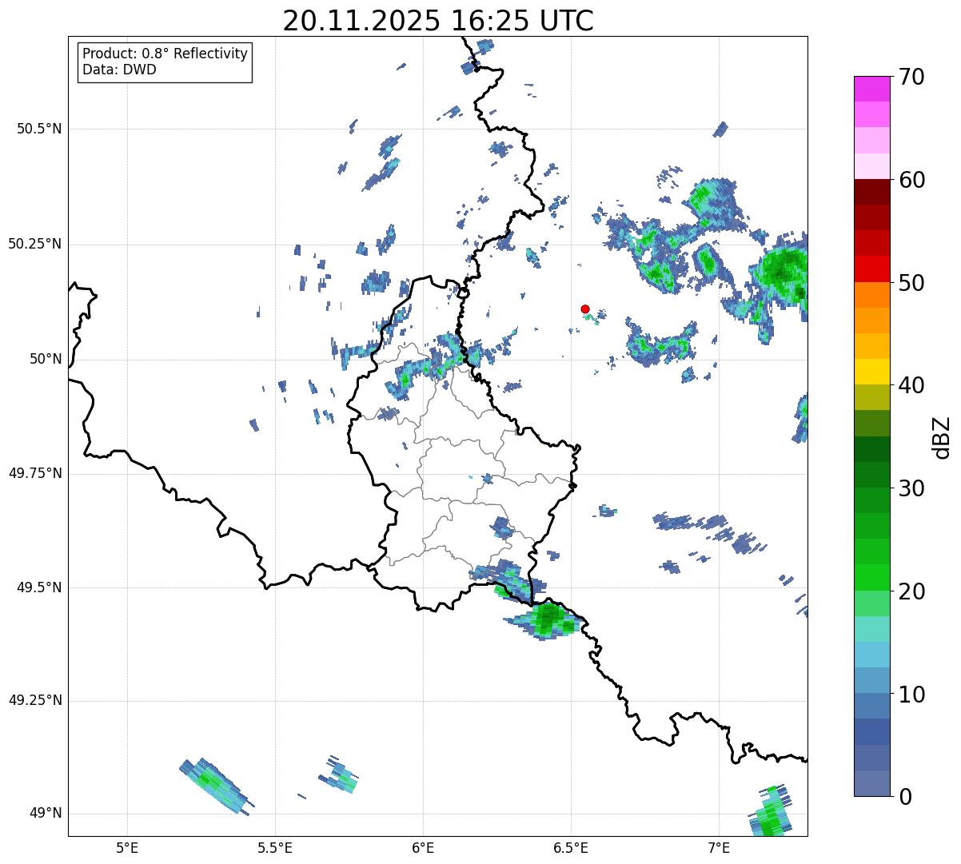Click the 7°E longitude label
This screenshot has width=961, height=864.
pyautogui.click(x=719, y=847)
